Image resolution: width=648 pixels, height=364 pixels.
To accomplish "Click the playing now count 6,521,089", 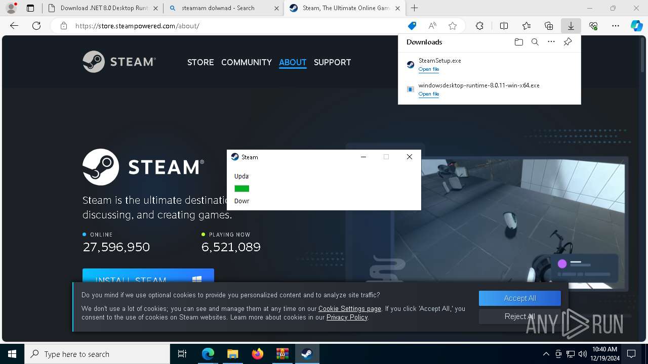I will coord(231,247).
